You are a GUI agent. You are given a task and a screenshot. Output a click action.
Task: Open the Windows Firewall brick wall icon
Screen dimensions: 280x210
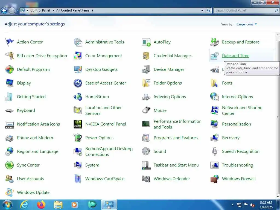pos(215,179)
